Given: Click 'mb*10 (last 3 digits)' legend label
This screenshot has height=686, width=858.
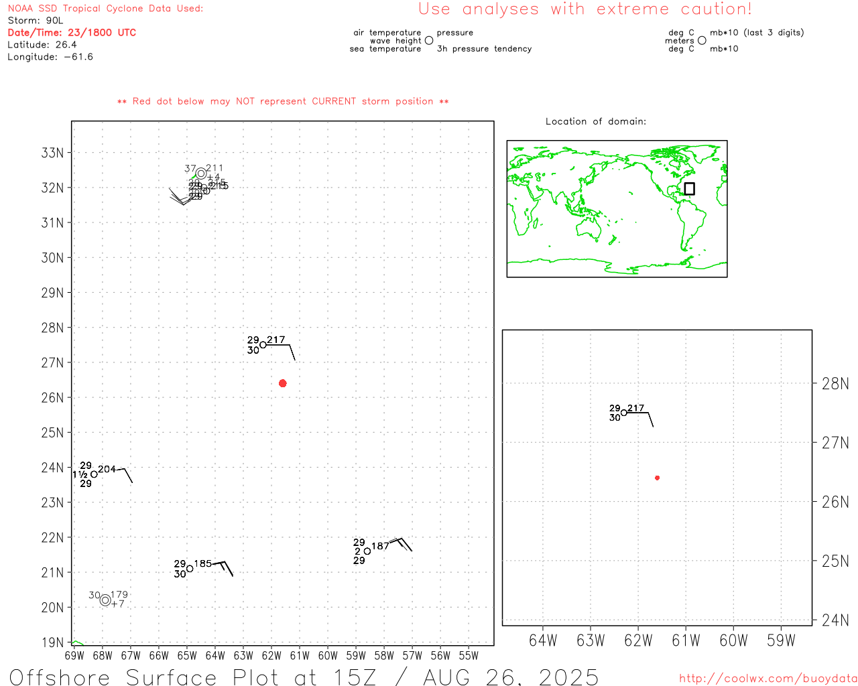Looking at the screenshot, I should pyautogui.click(x=757, y=33).
